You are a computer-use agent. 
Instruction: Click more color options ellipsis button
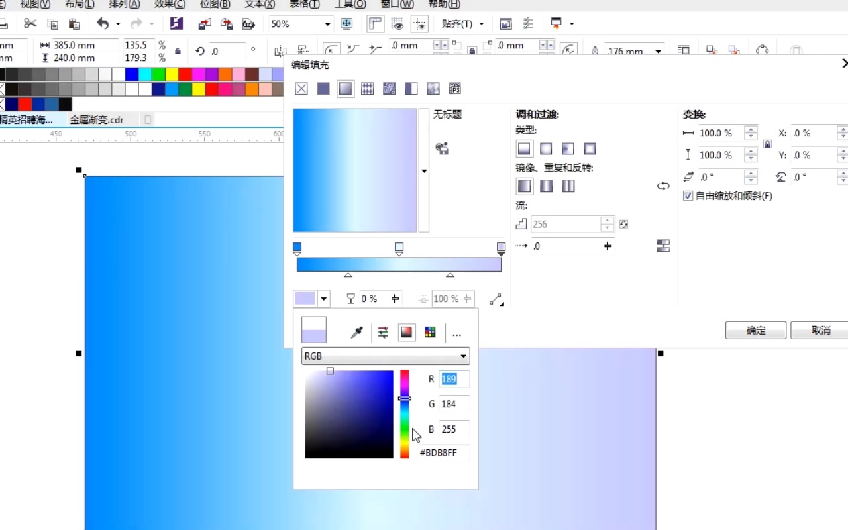click(456, 334)
